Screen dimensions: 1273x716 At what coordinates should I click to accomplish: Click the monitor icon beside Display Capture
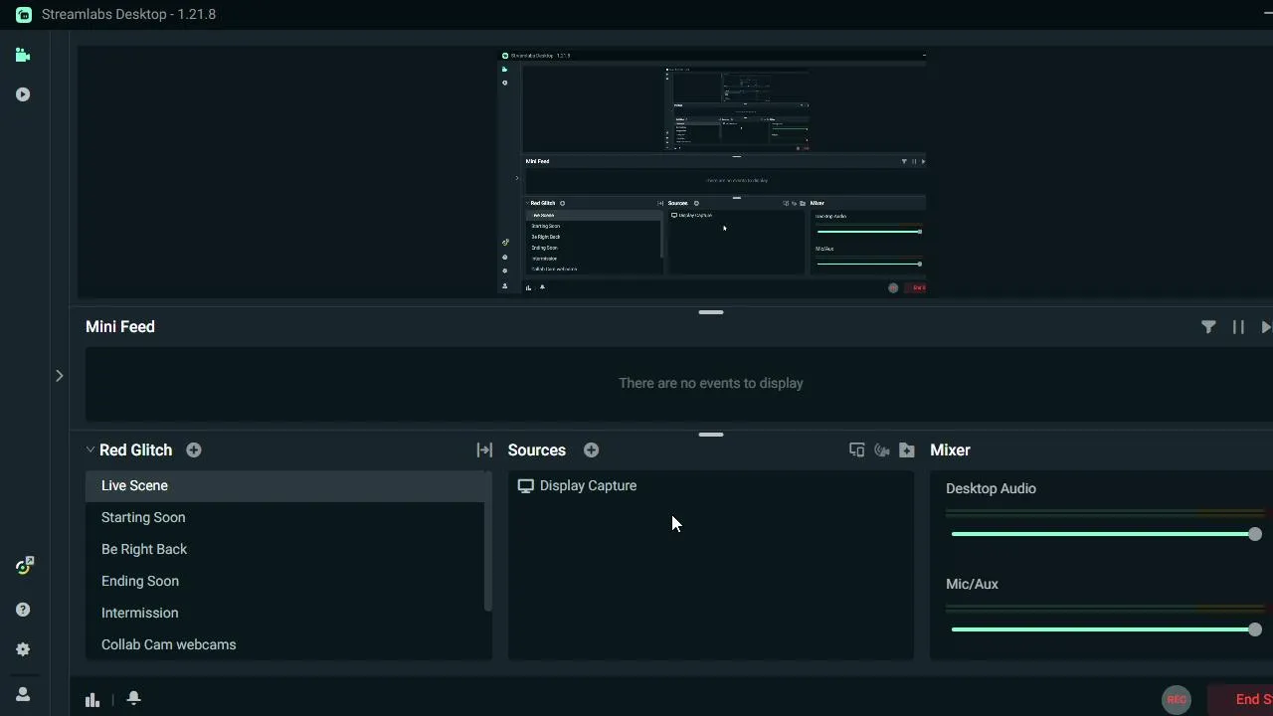click(x=526, y=486)
